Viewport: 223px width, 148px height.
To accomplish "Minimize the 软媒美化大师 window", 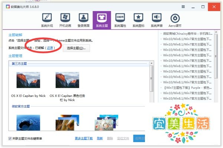I will [193, 7].
